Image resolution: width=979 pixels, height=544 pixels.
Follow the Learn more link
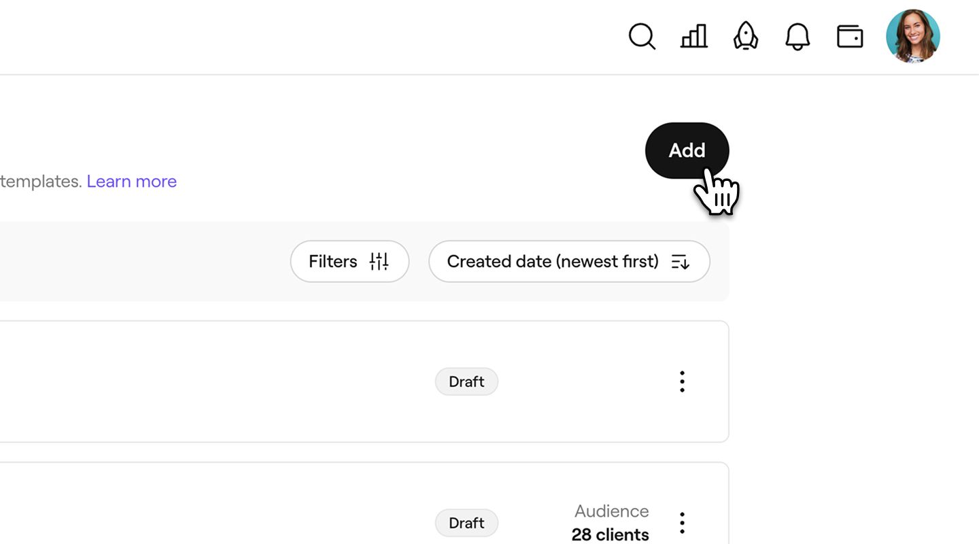(x=132, y=182)
